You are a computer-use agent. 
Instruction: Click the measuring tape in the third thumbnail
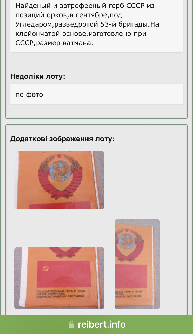[153, 268]
